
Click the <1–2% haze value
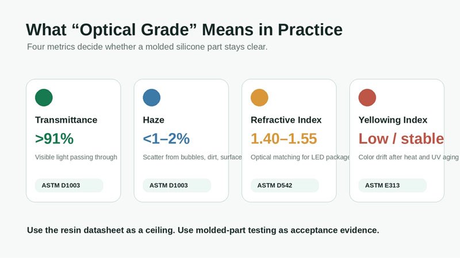click(x=166, y=139)
